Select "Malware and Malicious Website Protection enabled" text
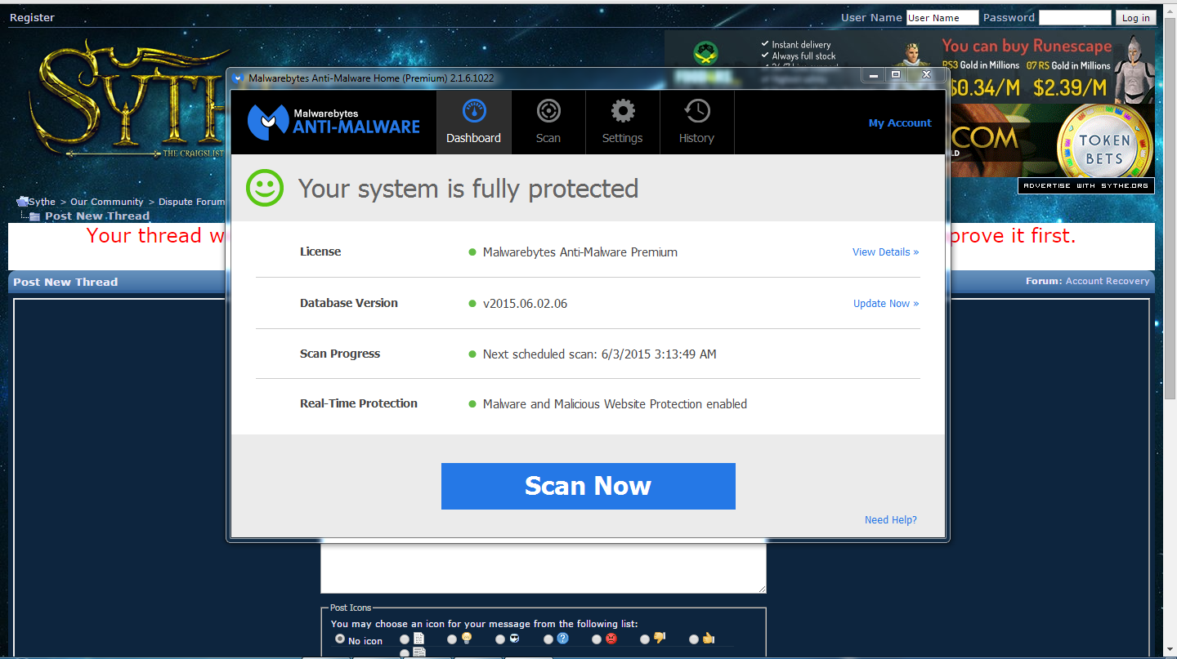Screen dimensions: 1177x659 (x=615, y=404)
